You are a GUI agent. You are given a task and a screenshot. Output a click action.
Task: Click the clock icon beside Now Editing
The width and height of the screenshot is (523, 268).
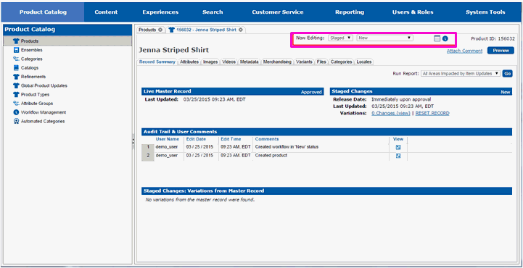click(445, 38)
